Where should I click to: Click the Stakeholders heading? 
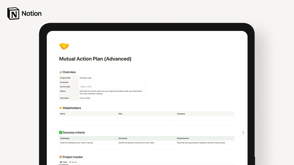coord(72,108)
